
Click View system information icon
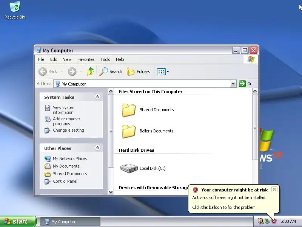click(48, 108)
